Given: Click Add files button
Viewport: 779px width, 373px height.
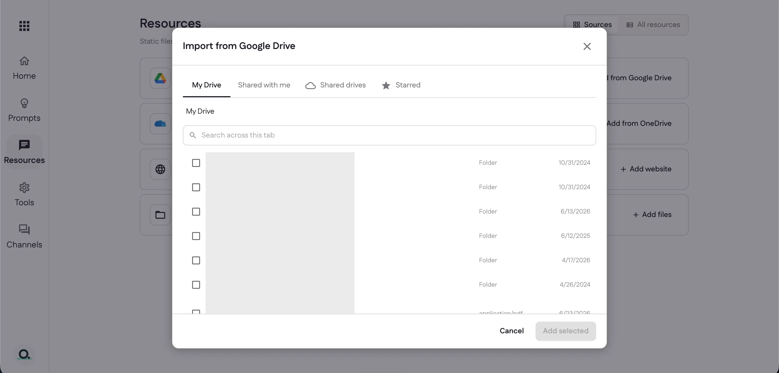Looking at the screenshot, I should pyautogui.click(x=652, y=215).
